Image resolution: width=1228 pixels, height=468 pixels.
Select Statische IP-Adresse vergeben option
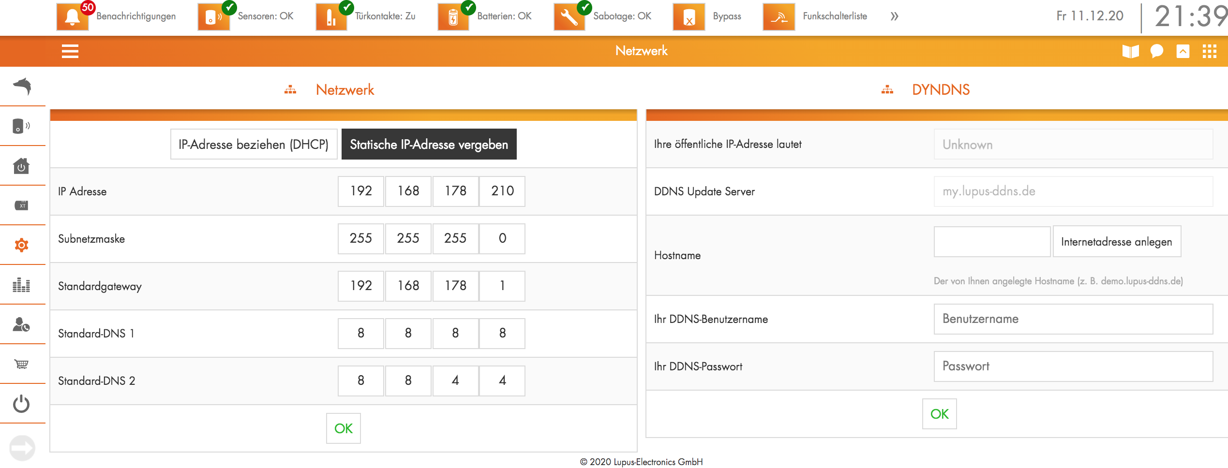click(429, 144)
